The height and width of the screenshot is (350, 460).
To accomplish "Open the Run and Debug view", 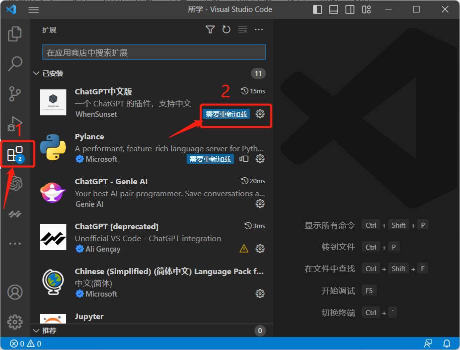I will click(x=14, y=124).
